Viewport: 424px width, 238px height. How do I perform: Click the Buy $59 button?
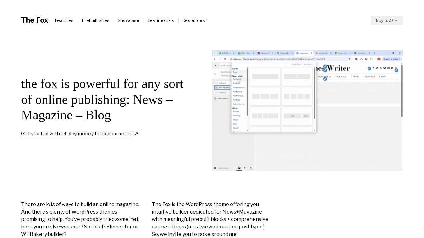[386, 20]
